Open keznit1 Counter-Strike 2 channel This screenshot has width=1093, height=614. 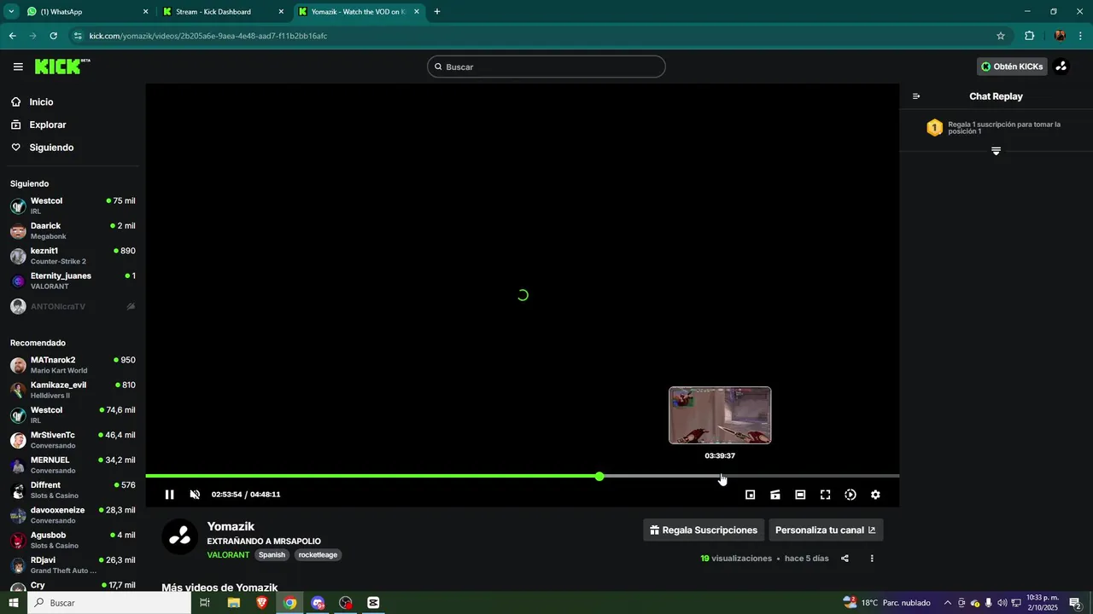(73, 256)
